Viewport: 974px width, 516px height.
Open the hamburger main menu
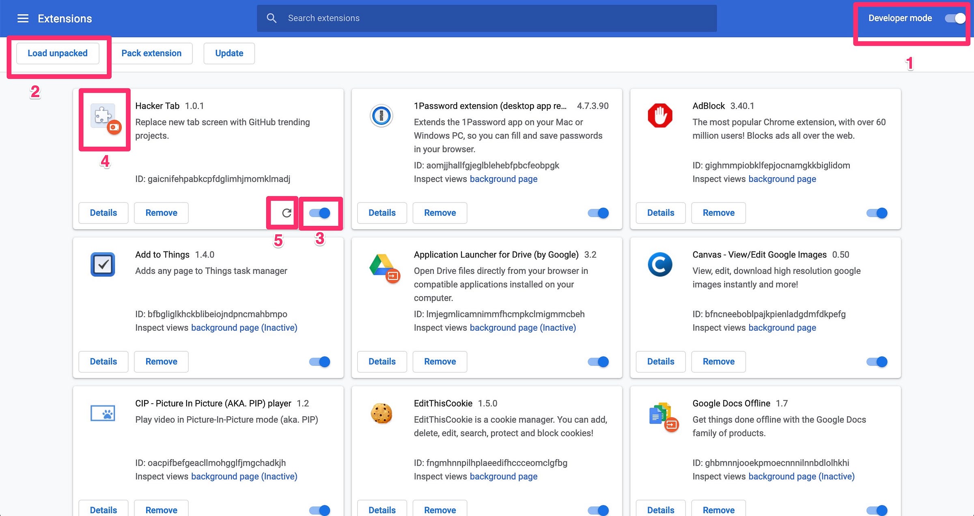click(23, 18)
